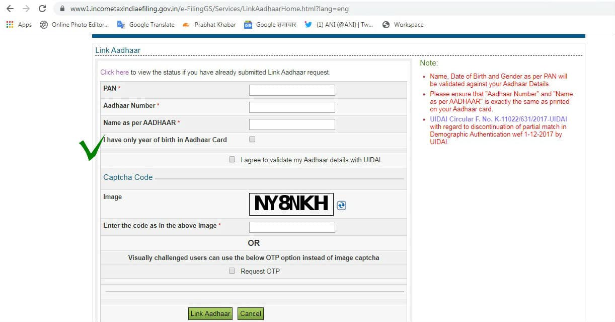Reload the page with refresh icon
Viewport: 615px width, 322px height.
coord(42,9)
